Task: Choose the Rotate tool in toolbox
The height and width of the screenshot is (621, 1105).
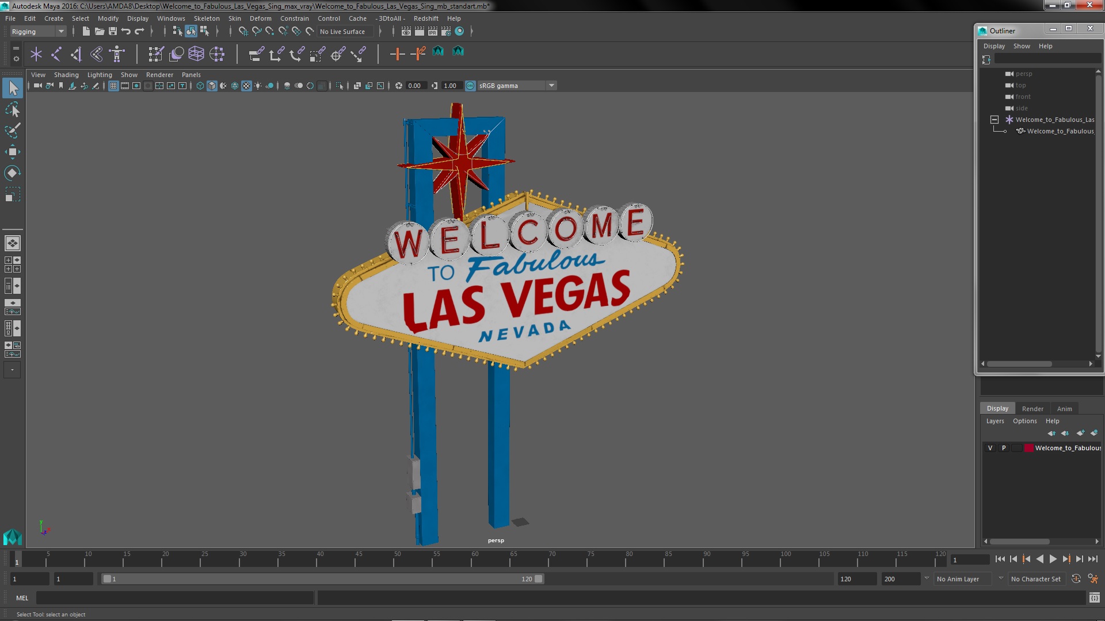Action: [13, 173]
